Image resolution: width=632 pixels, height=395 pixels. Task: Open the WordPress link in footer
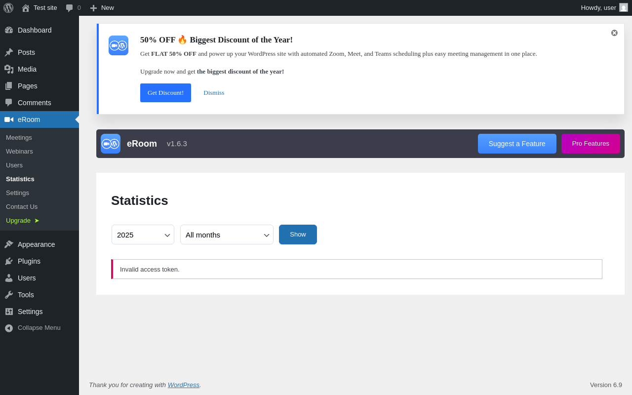click(x=183, y=385)
